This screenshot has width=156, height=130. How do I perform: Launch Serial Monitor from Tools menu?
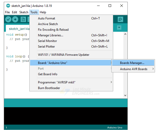click(x=71, y=41)
